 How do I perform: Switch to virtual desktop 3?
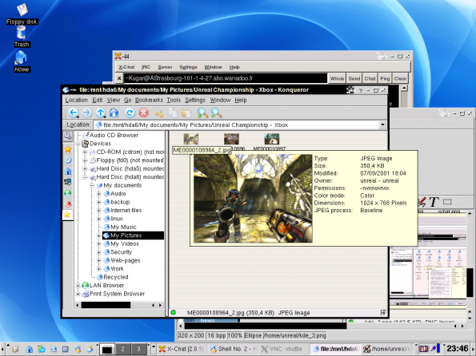point(138,349)
